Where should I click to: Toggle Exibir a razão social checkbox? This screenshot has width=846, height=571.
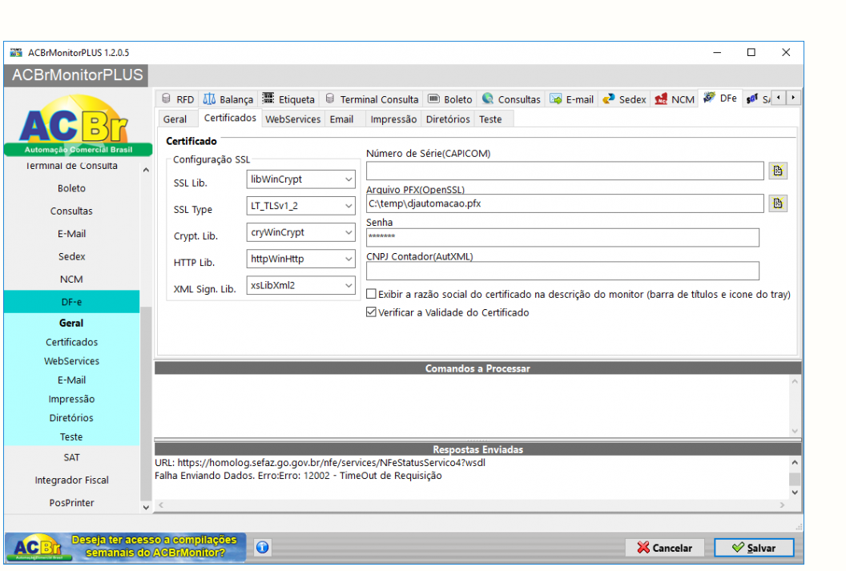click(x=371, y=294)
